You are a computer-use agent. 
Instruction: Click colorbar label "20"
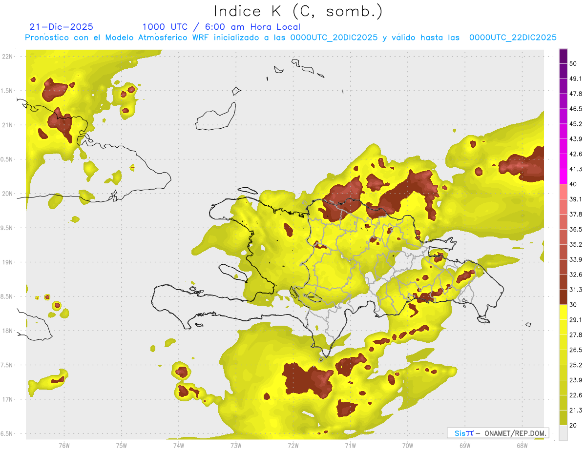point(573,426)
